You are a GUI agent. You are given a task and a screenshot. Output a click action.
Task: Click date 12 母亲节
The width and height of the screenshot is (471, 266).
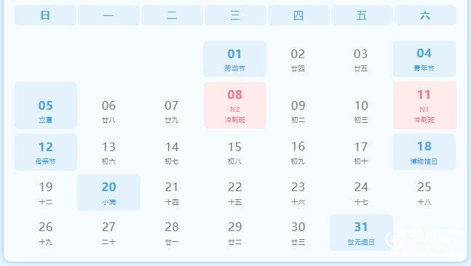[x=46, y=152]
